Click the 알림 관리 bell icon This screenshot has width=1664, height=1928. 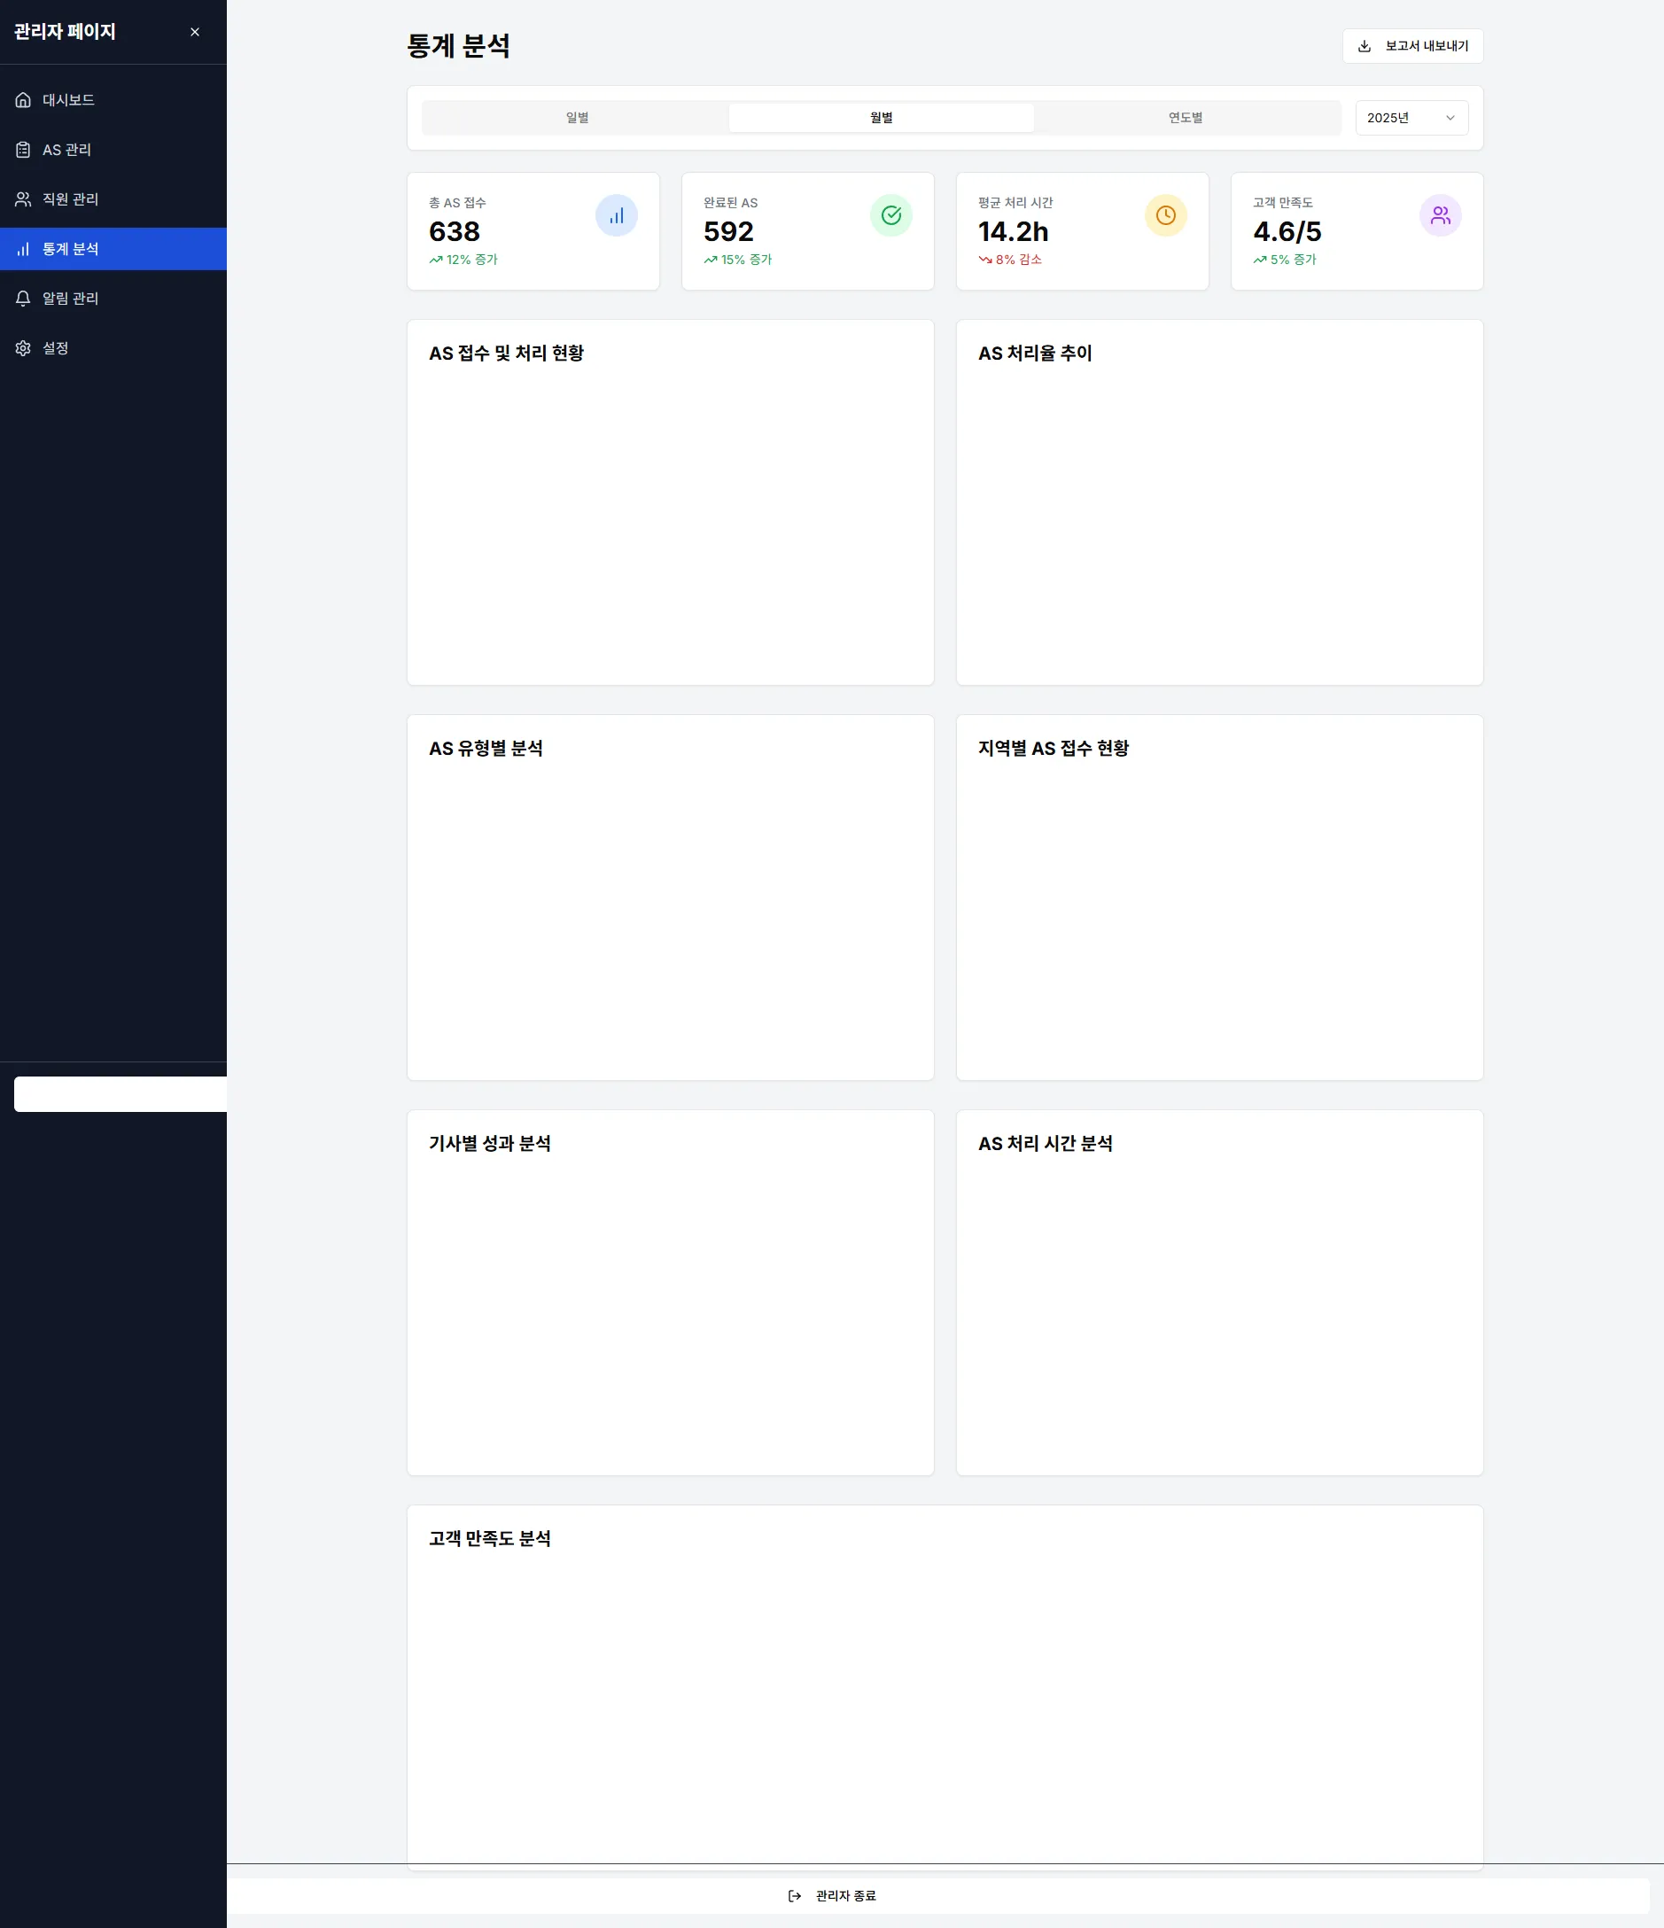[x=23, y=299]
